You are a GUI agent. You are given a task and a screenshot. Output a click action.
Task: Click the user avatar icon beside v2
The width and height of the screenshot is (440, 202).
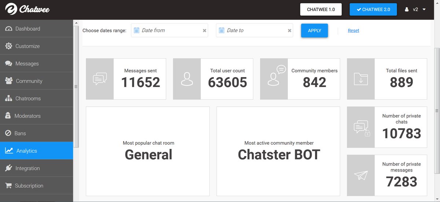point(407,10)
